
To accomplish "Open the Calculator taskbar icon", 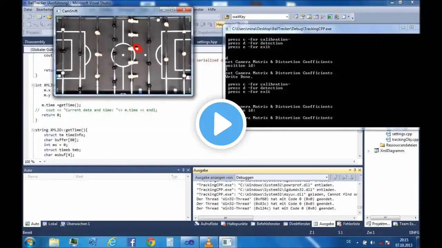I will click(170, 242).
